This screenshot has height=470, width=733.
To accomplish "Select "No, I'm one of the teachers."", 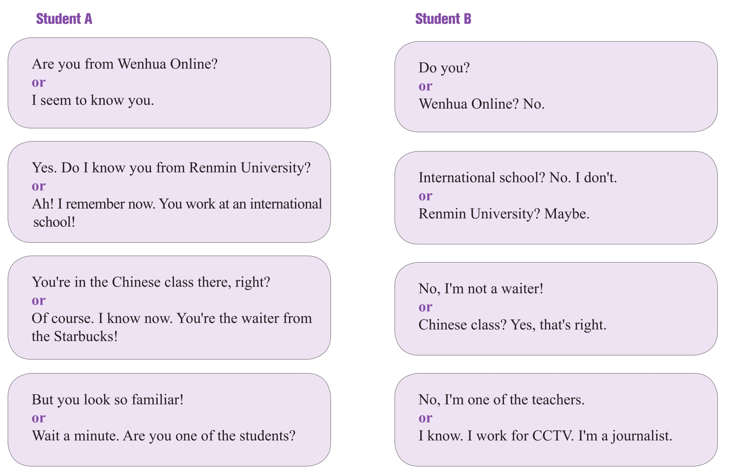I will 501,400.
